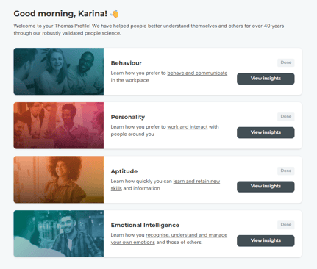Click Done badge on Emotional Intelligence card

(x=286, y=224)
